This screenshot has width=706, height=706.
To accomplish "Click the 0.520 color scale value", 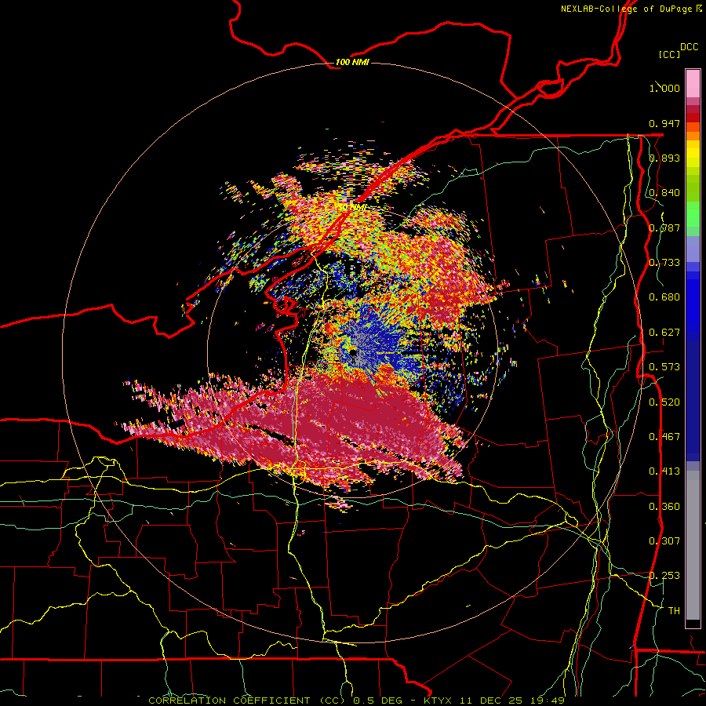I will tap(664, 402).
